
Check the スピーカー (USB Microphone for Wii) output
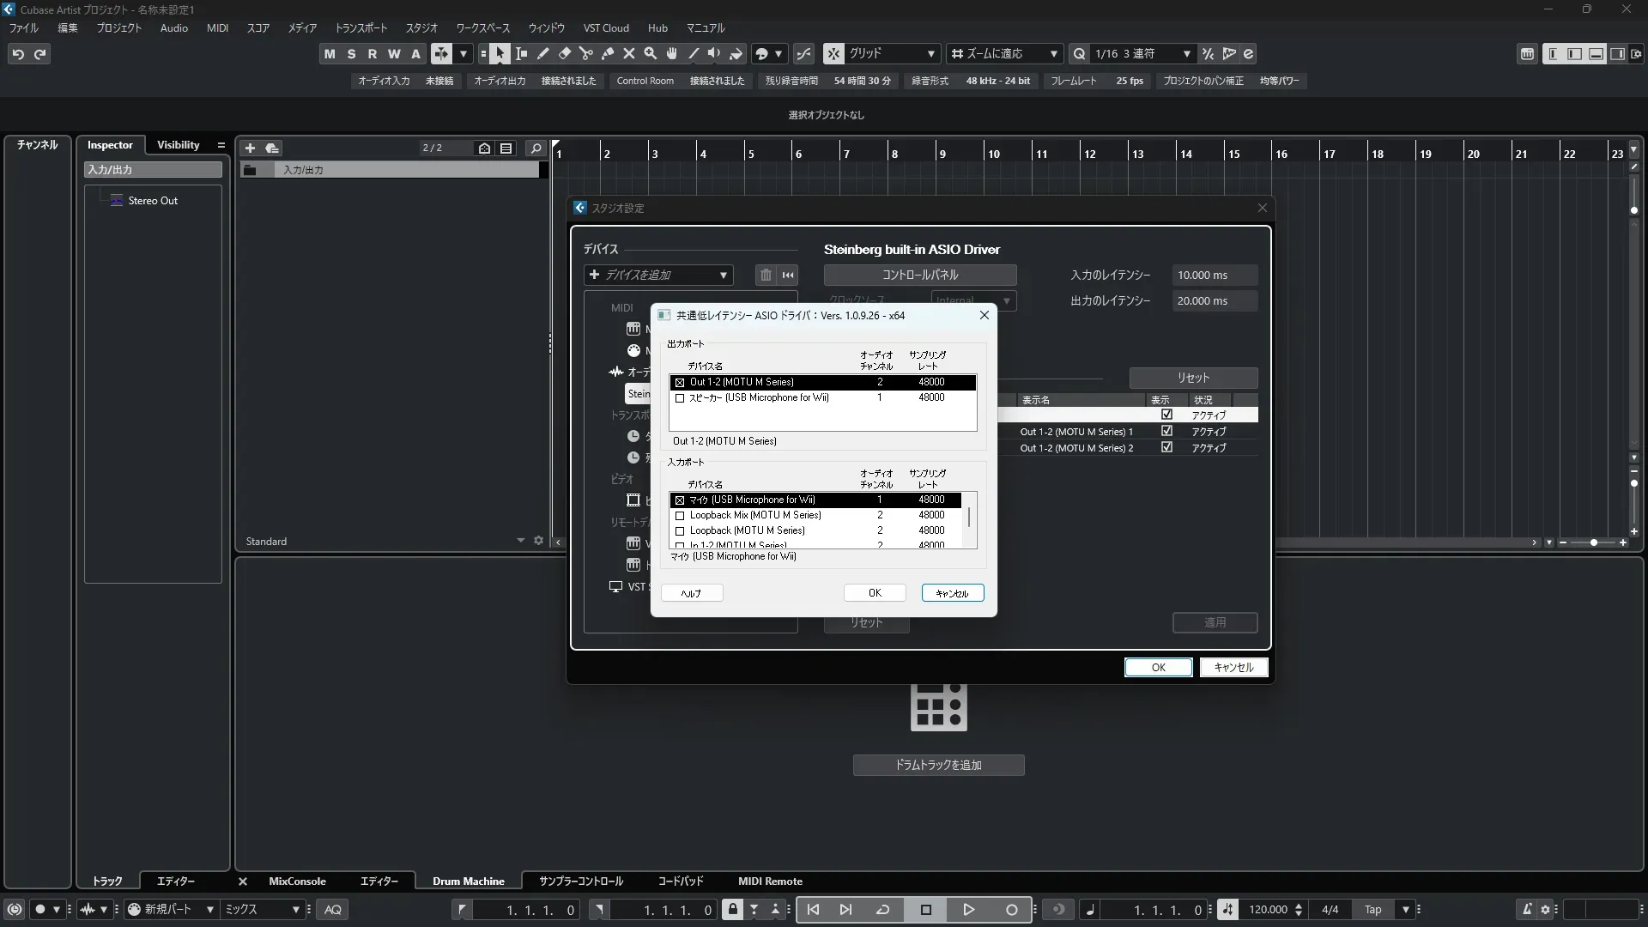pos(680,398)
